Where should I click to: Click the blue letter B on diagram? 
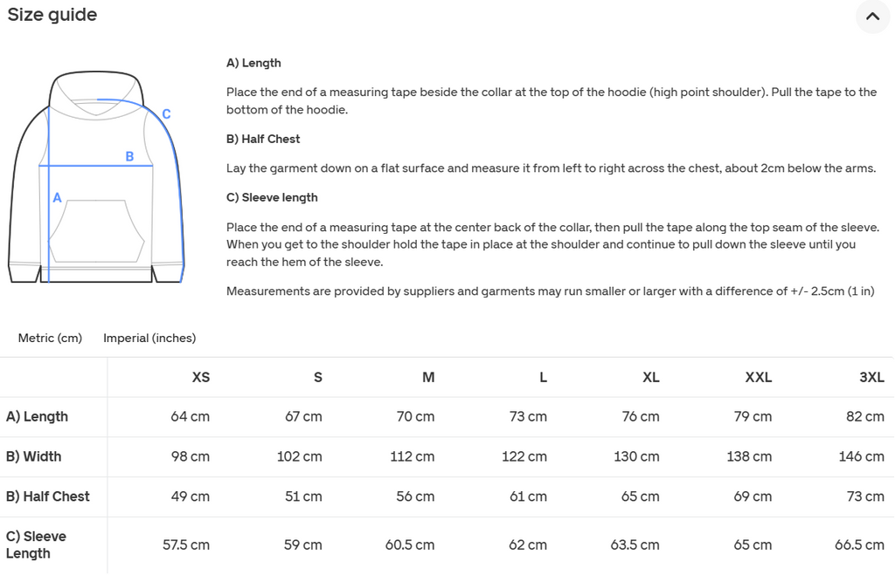point(129,156)
